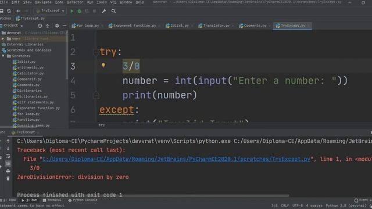The image size is (372, 209).
Task: Click the yellow lightbulb intention icon
Action: point(103,65)
